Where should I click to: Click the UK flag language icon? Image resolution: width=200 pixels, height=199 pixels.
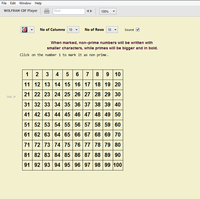pos(24,30)
